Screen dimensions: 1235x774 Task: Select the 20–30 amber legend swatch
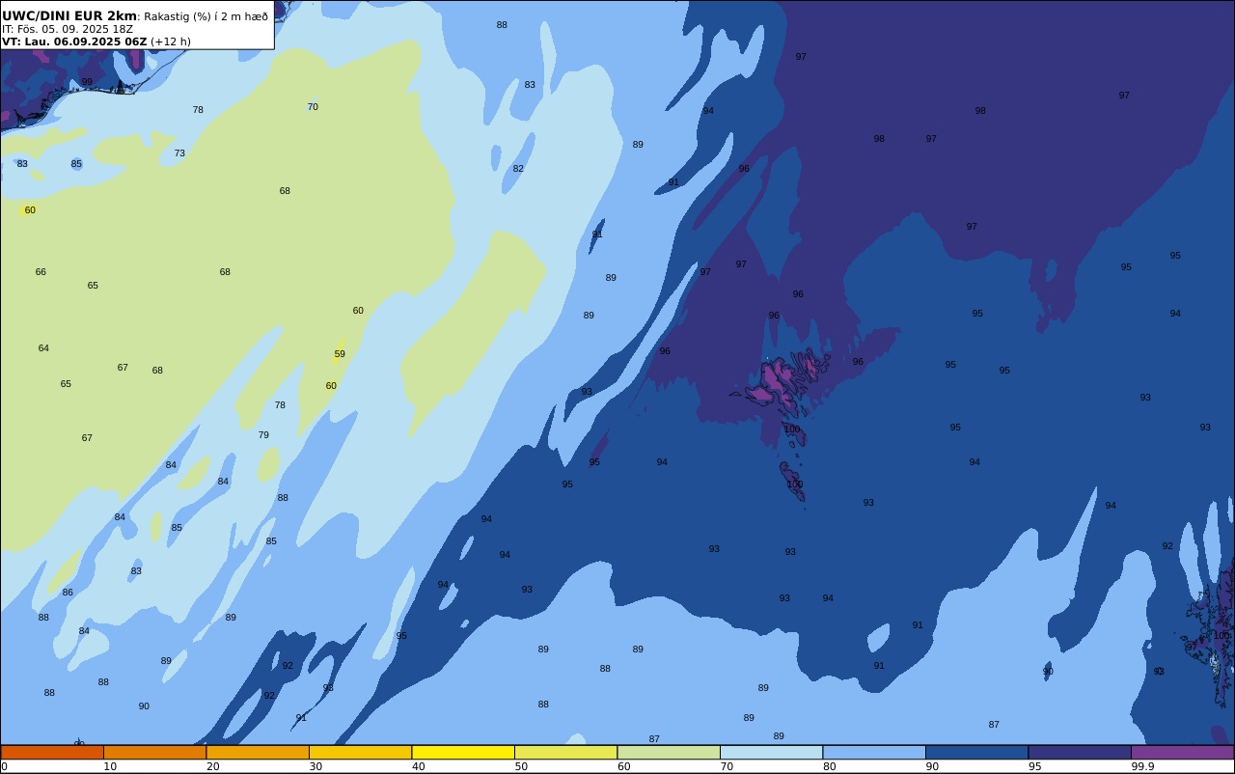tap(258, 752)
